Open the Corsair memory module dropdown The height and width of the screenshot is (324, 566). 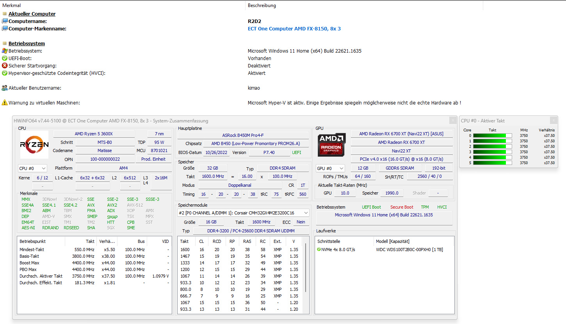click(243, 213)
